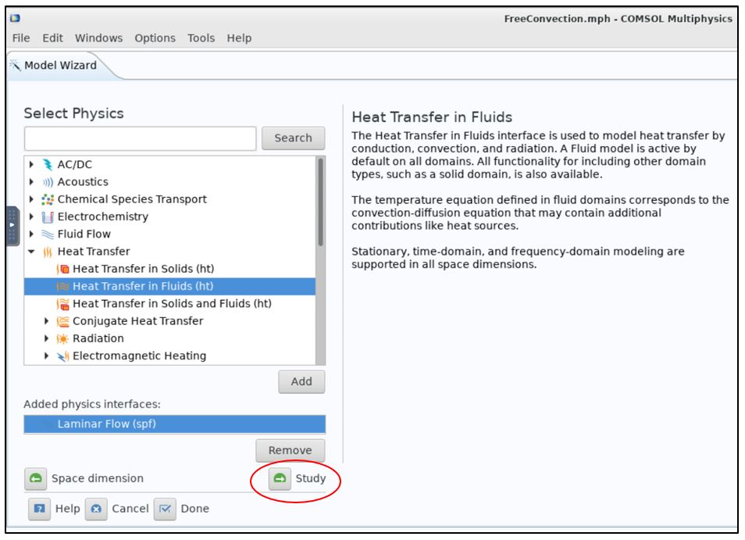Expand the Conjugate Heat Transfer node

point(47,321)
